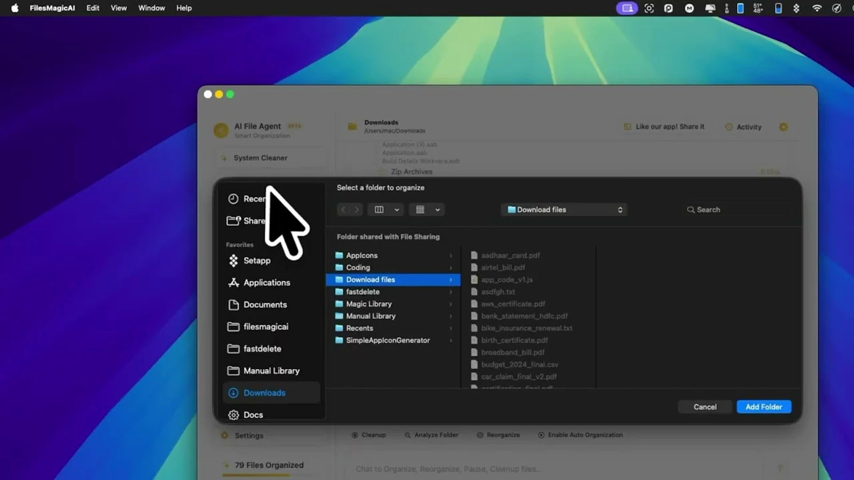This screenshot has width=854, height=480.
Task: Click the Cancel button
Action: 705,407
